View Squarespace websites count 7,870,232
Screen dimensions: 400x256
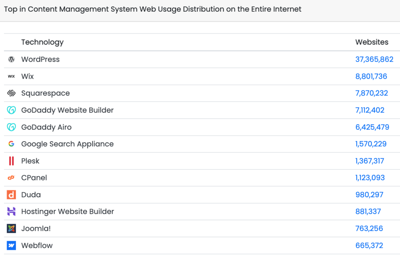(372, 93)
